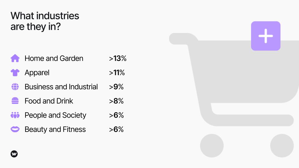The image size is (299, 168).
Task: Click the people group icon
Action: coord(15,115)
